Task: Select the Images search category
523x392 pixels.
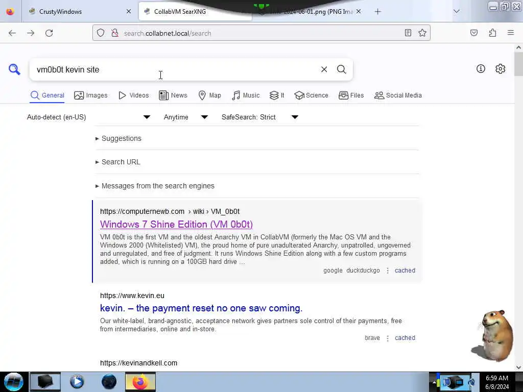Action: [x=91, y=95]
